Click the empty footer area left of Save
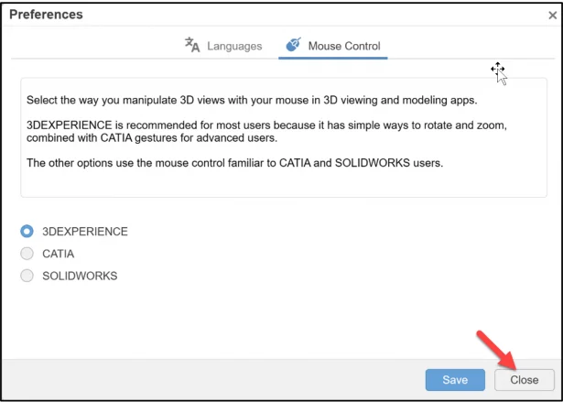 [211, 379]
